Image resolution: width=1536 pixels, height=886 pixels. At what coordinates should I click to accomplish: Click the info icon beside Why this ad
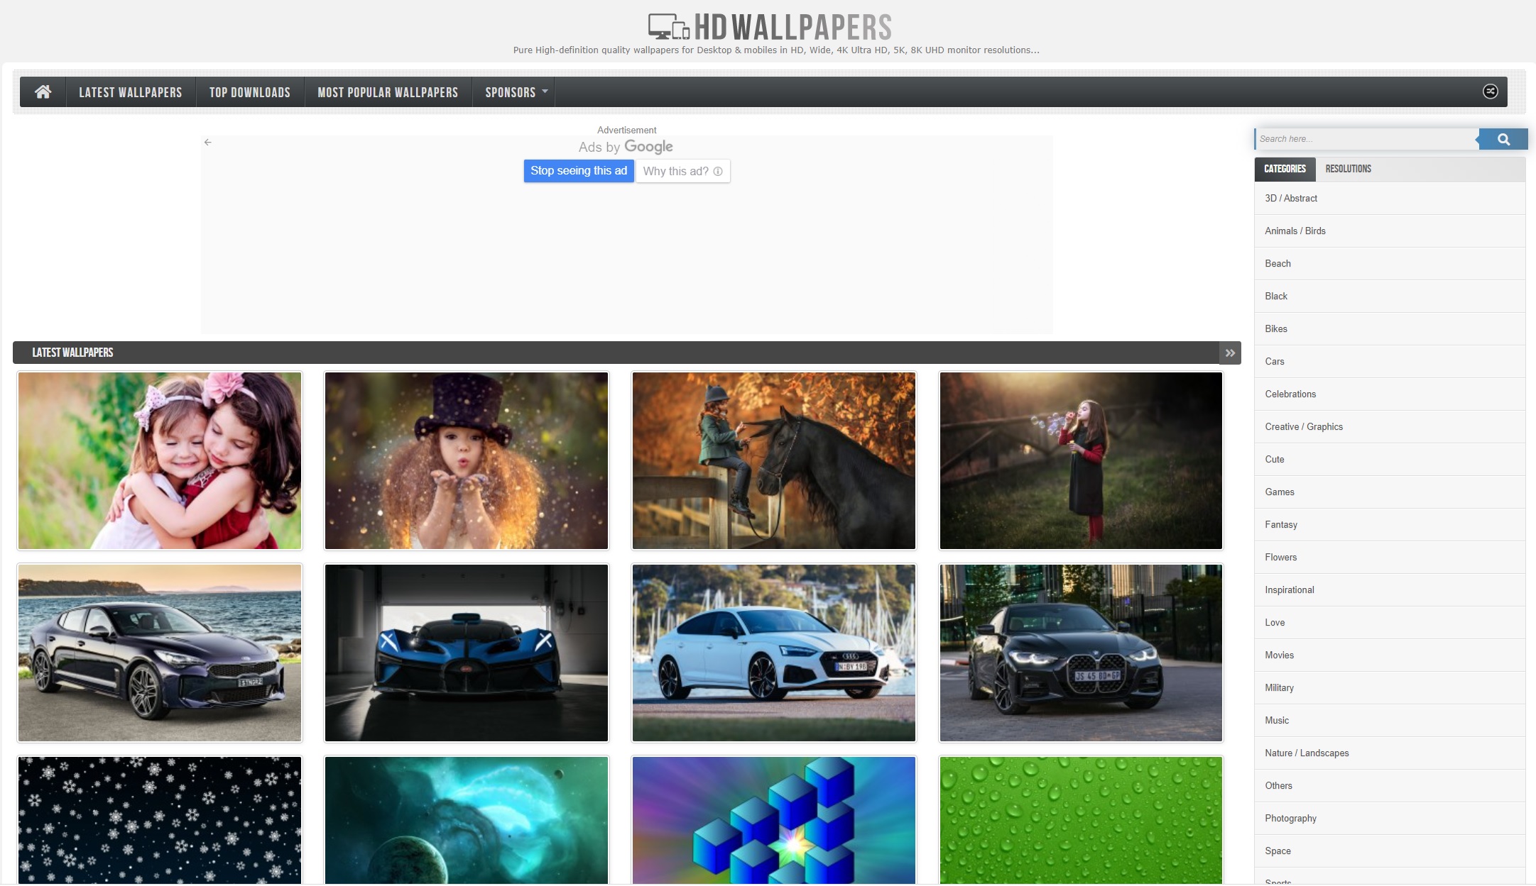point(718,172)
